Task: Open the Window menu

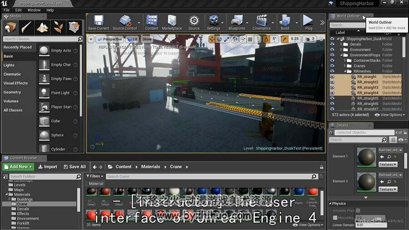Action: pyautogui.click(x=34, y=10)
